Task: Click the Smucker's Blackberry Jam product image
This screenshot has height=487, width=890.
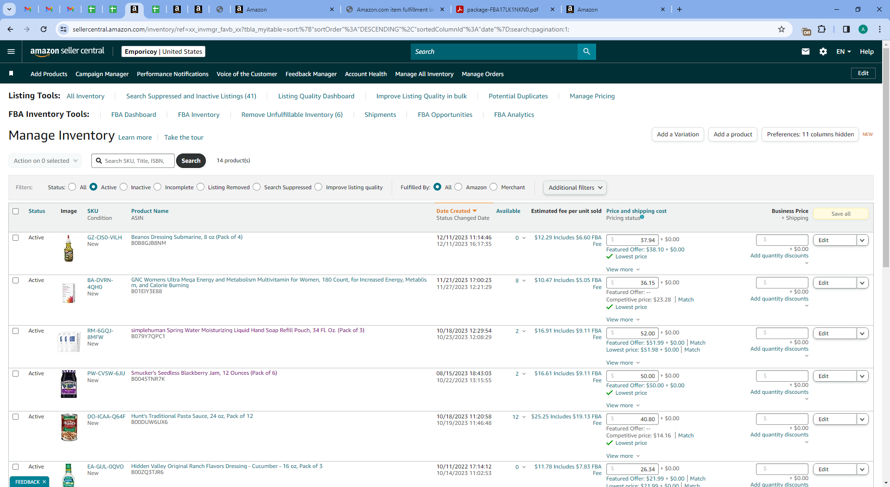Action: click(x=69, y=384)
